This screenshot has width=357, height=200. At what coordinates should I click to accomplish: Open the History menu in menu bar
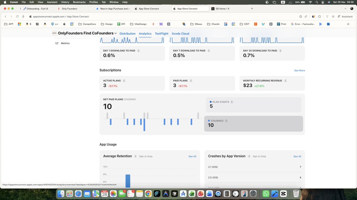(x=65, y=2)
